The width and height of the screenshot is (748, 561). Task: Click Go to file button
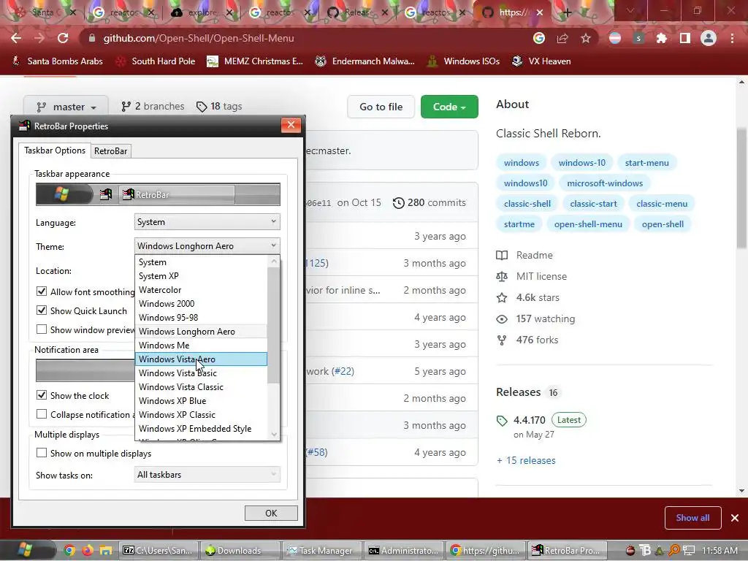coord(381,107)
